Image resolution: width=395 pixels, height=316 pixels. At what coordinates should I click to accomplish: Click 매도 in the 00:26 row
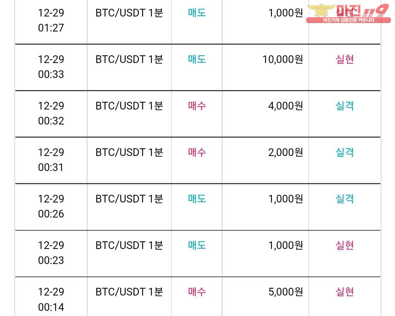[197, 199]
